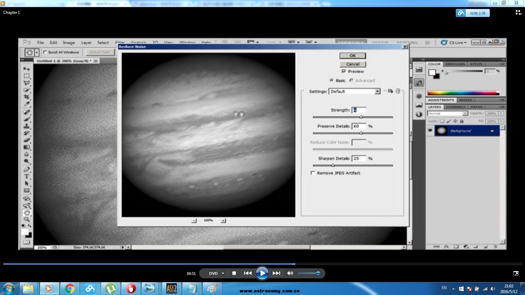This screenshot has height=295, width=525.
Task: Select the Rectangle shape tool
Action: 27,190
